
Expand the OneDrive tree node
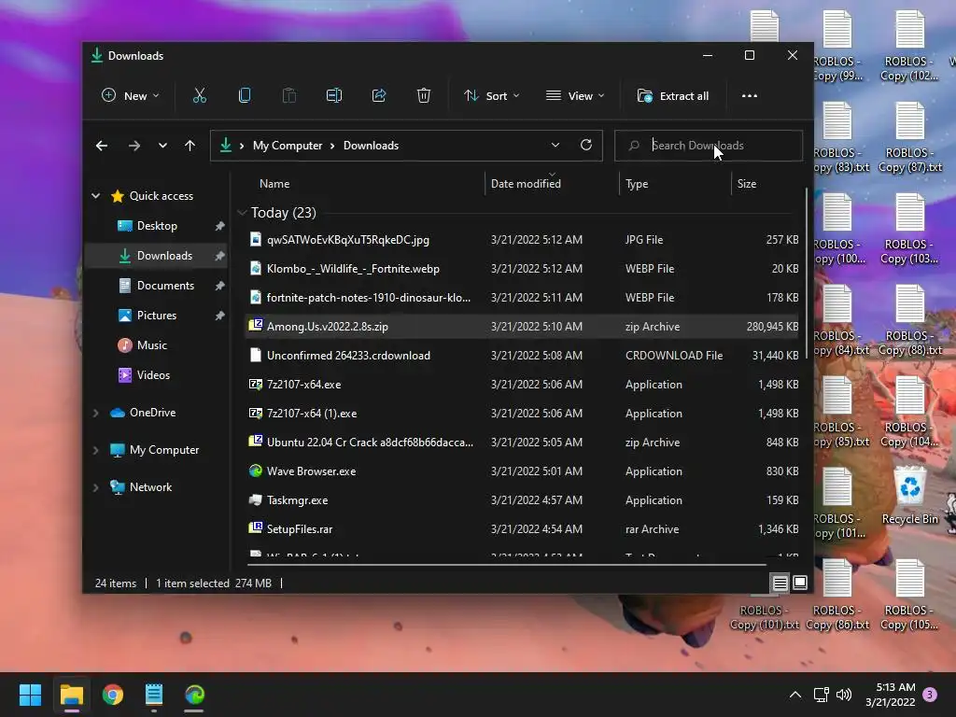pyautogui.click(x=96, y=413)
